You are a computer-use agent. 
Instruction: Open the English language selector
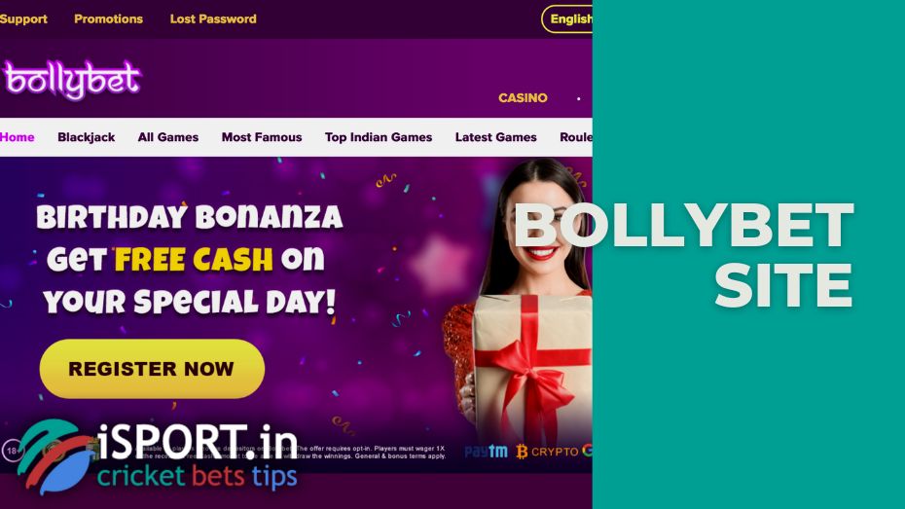pyautogui.click(x=566, y=19)
